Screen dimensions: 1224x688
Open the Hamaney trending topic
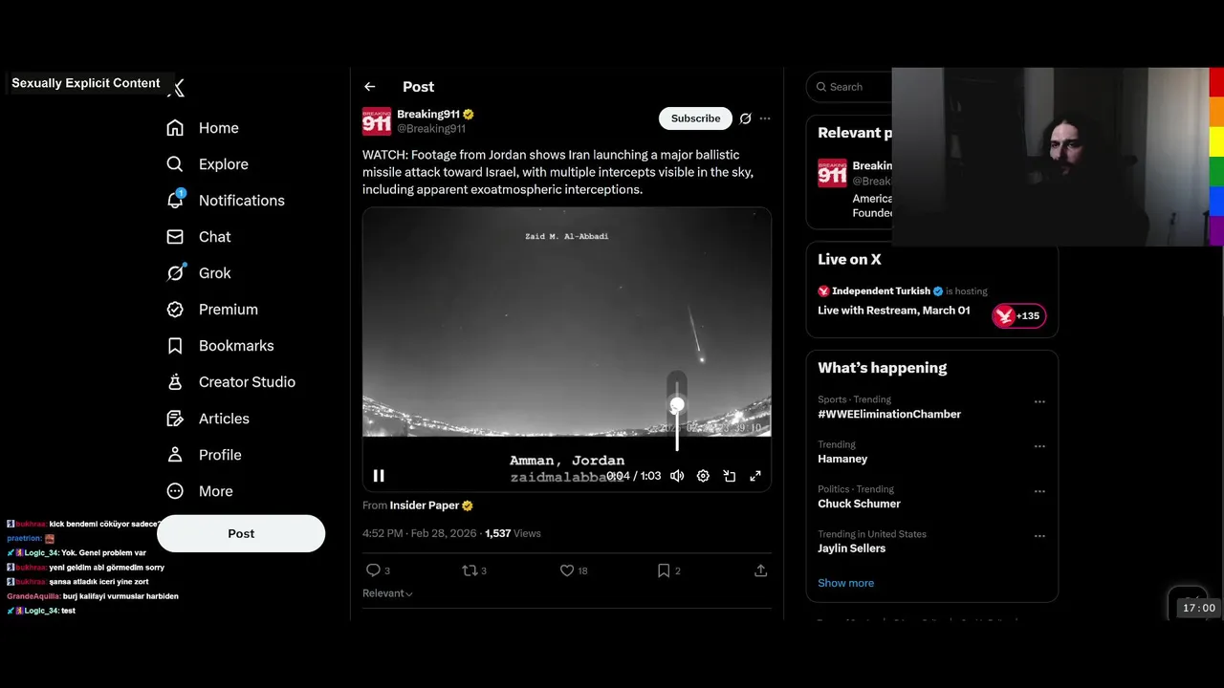click(842, 459)
